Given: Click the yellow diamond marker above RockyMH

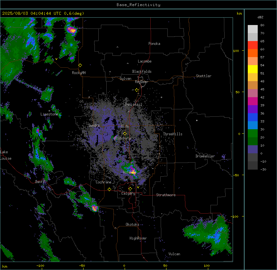Looking at the screenshot, I should pyautogui.click(x=80, y=65).
